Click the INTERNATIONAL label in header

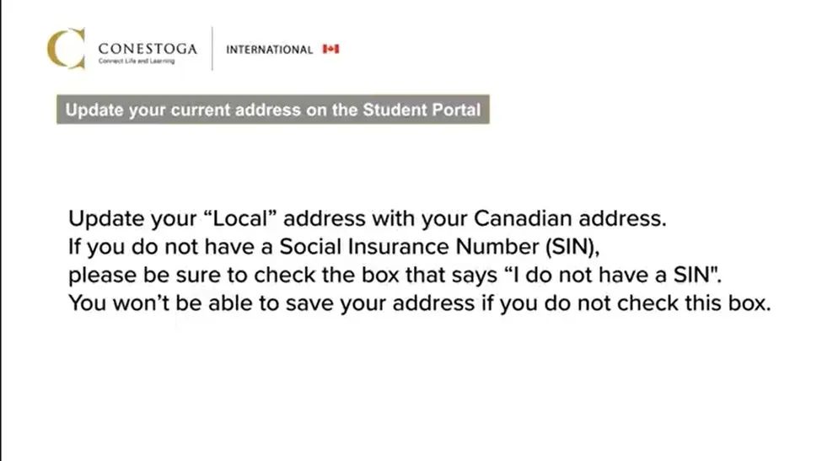270,50
